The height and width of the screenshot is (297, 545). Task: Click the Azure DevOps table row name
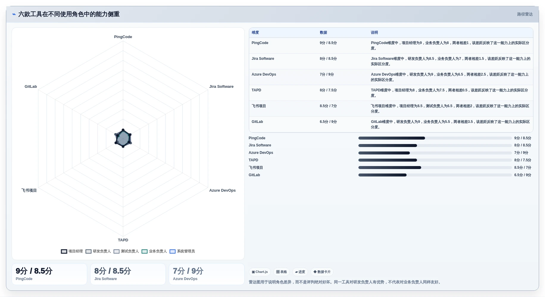[264, 74]
